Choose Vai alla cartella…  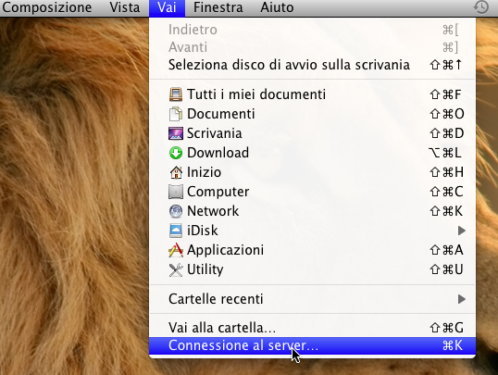point(312,328)
